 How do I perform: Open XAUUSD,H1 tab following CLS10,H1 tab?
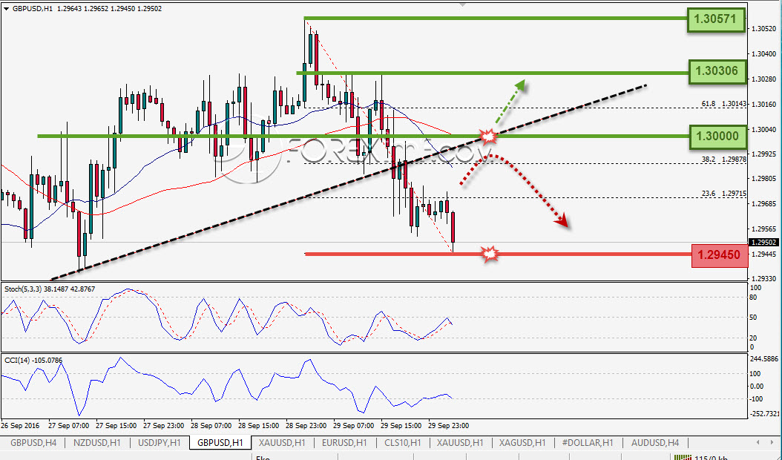click(460, 442)
